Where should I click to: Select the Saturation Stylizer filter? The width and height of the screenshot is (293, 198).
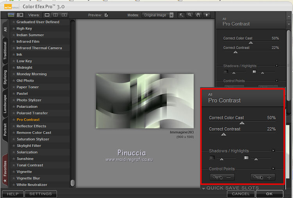point(33,139)
